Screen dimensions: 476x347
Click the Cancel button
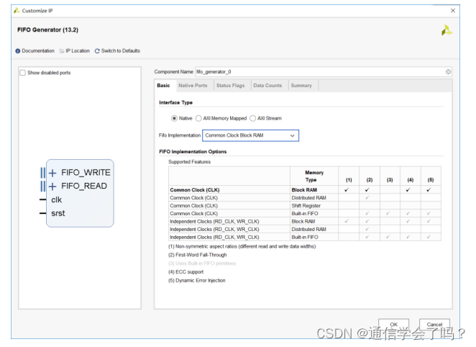434,324
